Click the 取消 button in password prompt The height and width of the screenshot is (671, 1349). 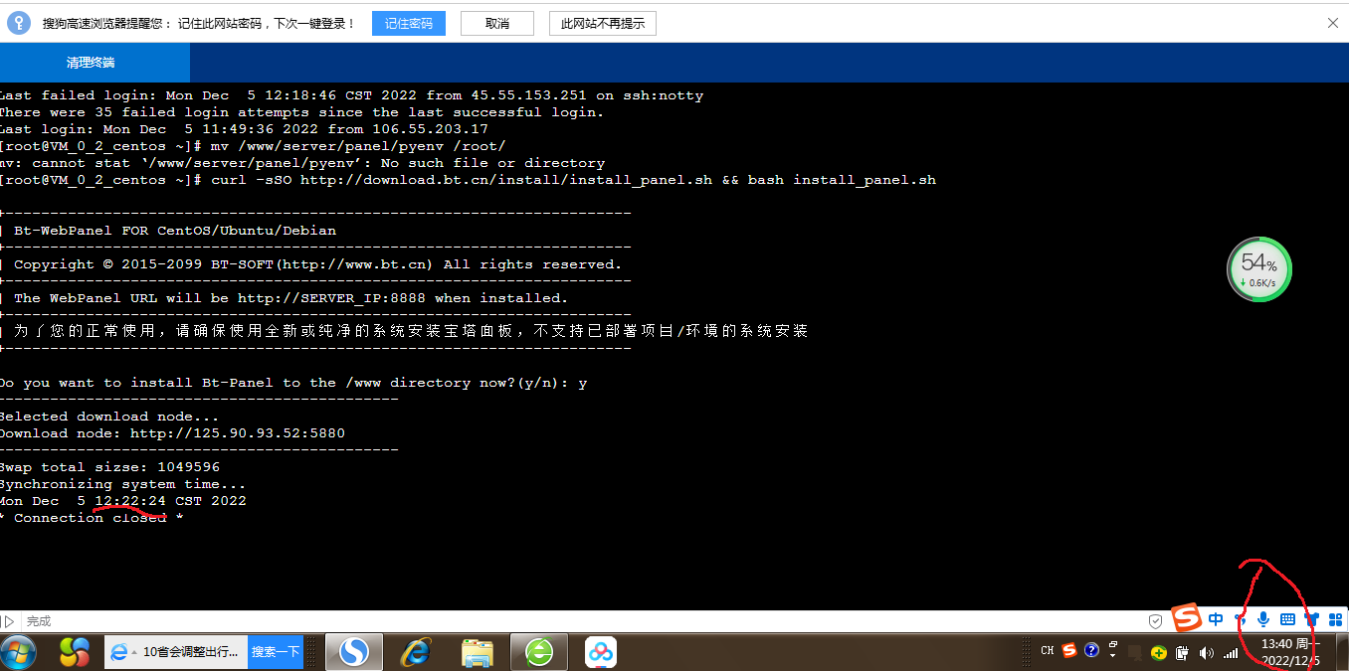point(497,23)
